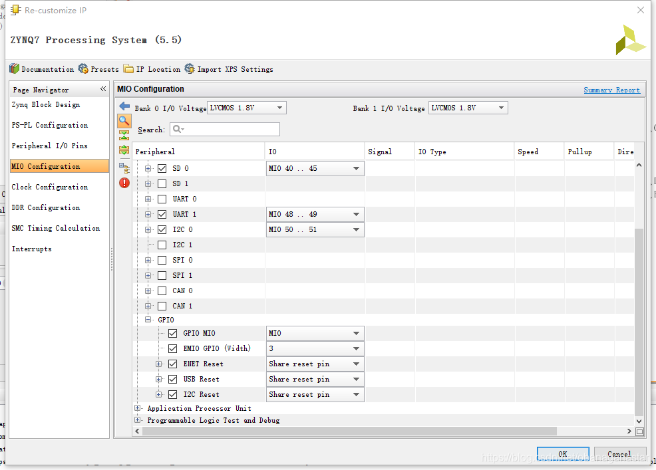The width and height of the screenshot is (656, 470).
Task: Confirm with the OK button
Action: click(x=563, y=453)
